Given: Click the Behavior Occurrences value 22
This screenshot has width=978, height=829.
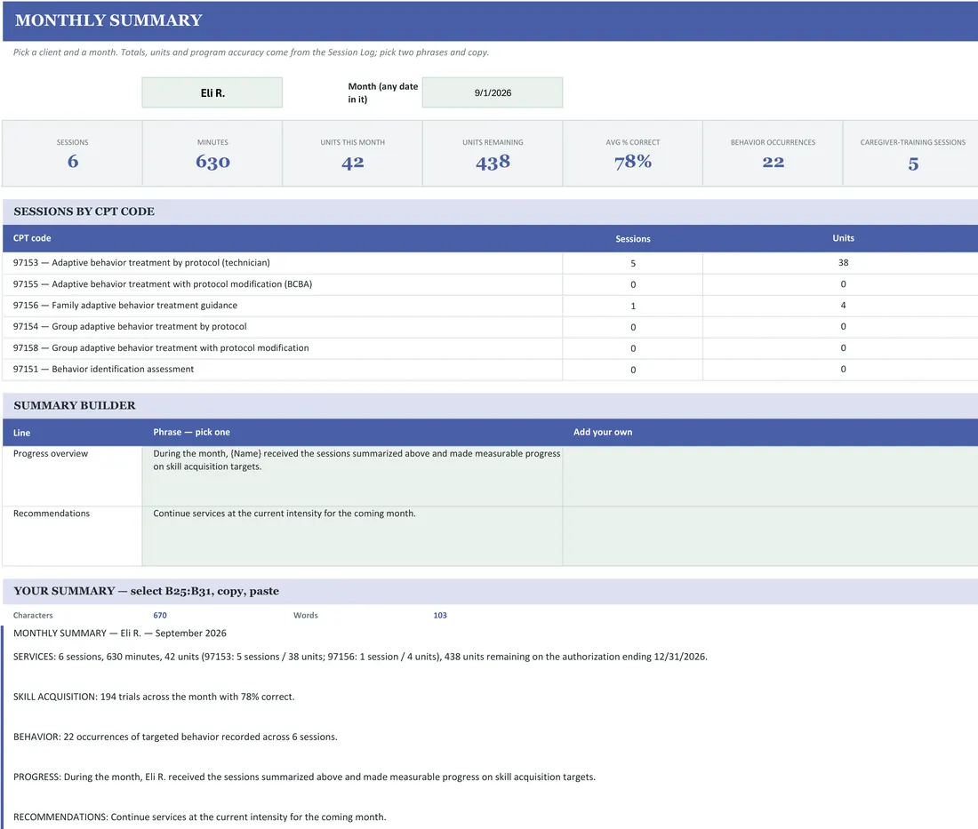Looking at the screenshot, I should pos(773,162).
